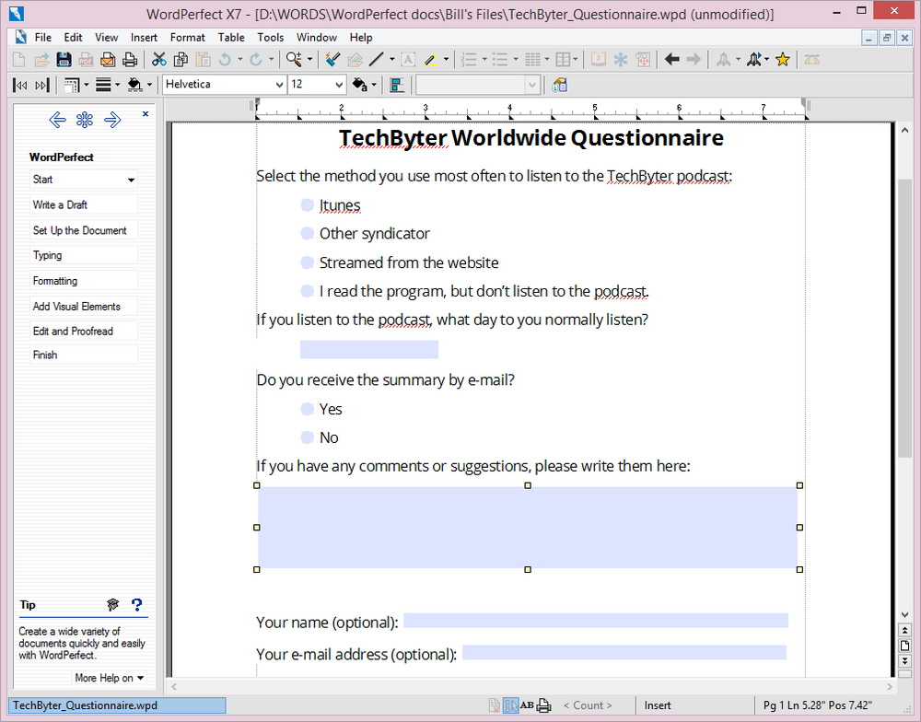Click the Copy icon
The height and width of the screenshot is (722, 921).
click(x=181, y=59)
